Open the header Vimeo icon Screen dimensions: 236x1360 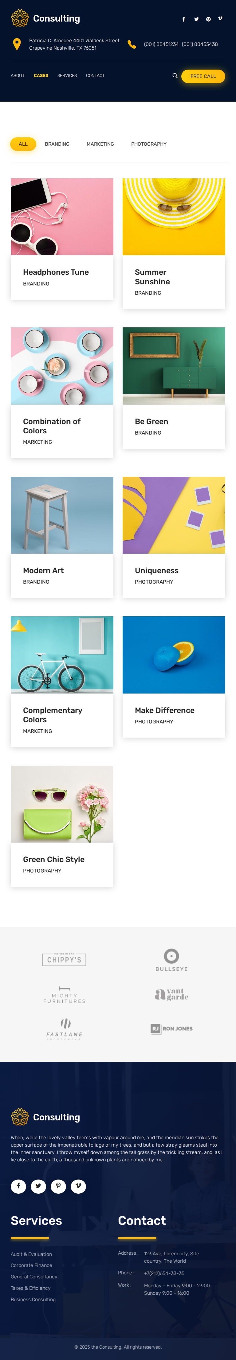(220, 18)
